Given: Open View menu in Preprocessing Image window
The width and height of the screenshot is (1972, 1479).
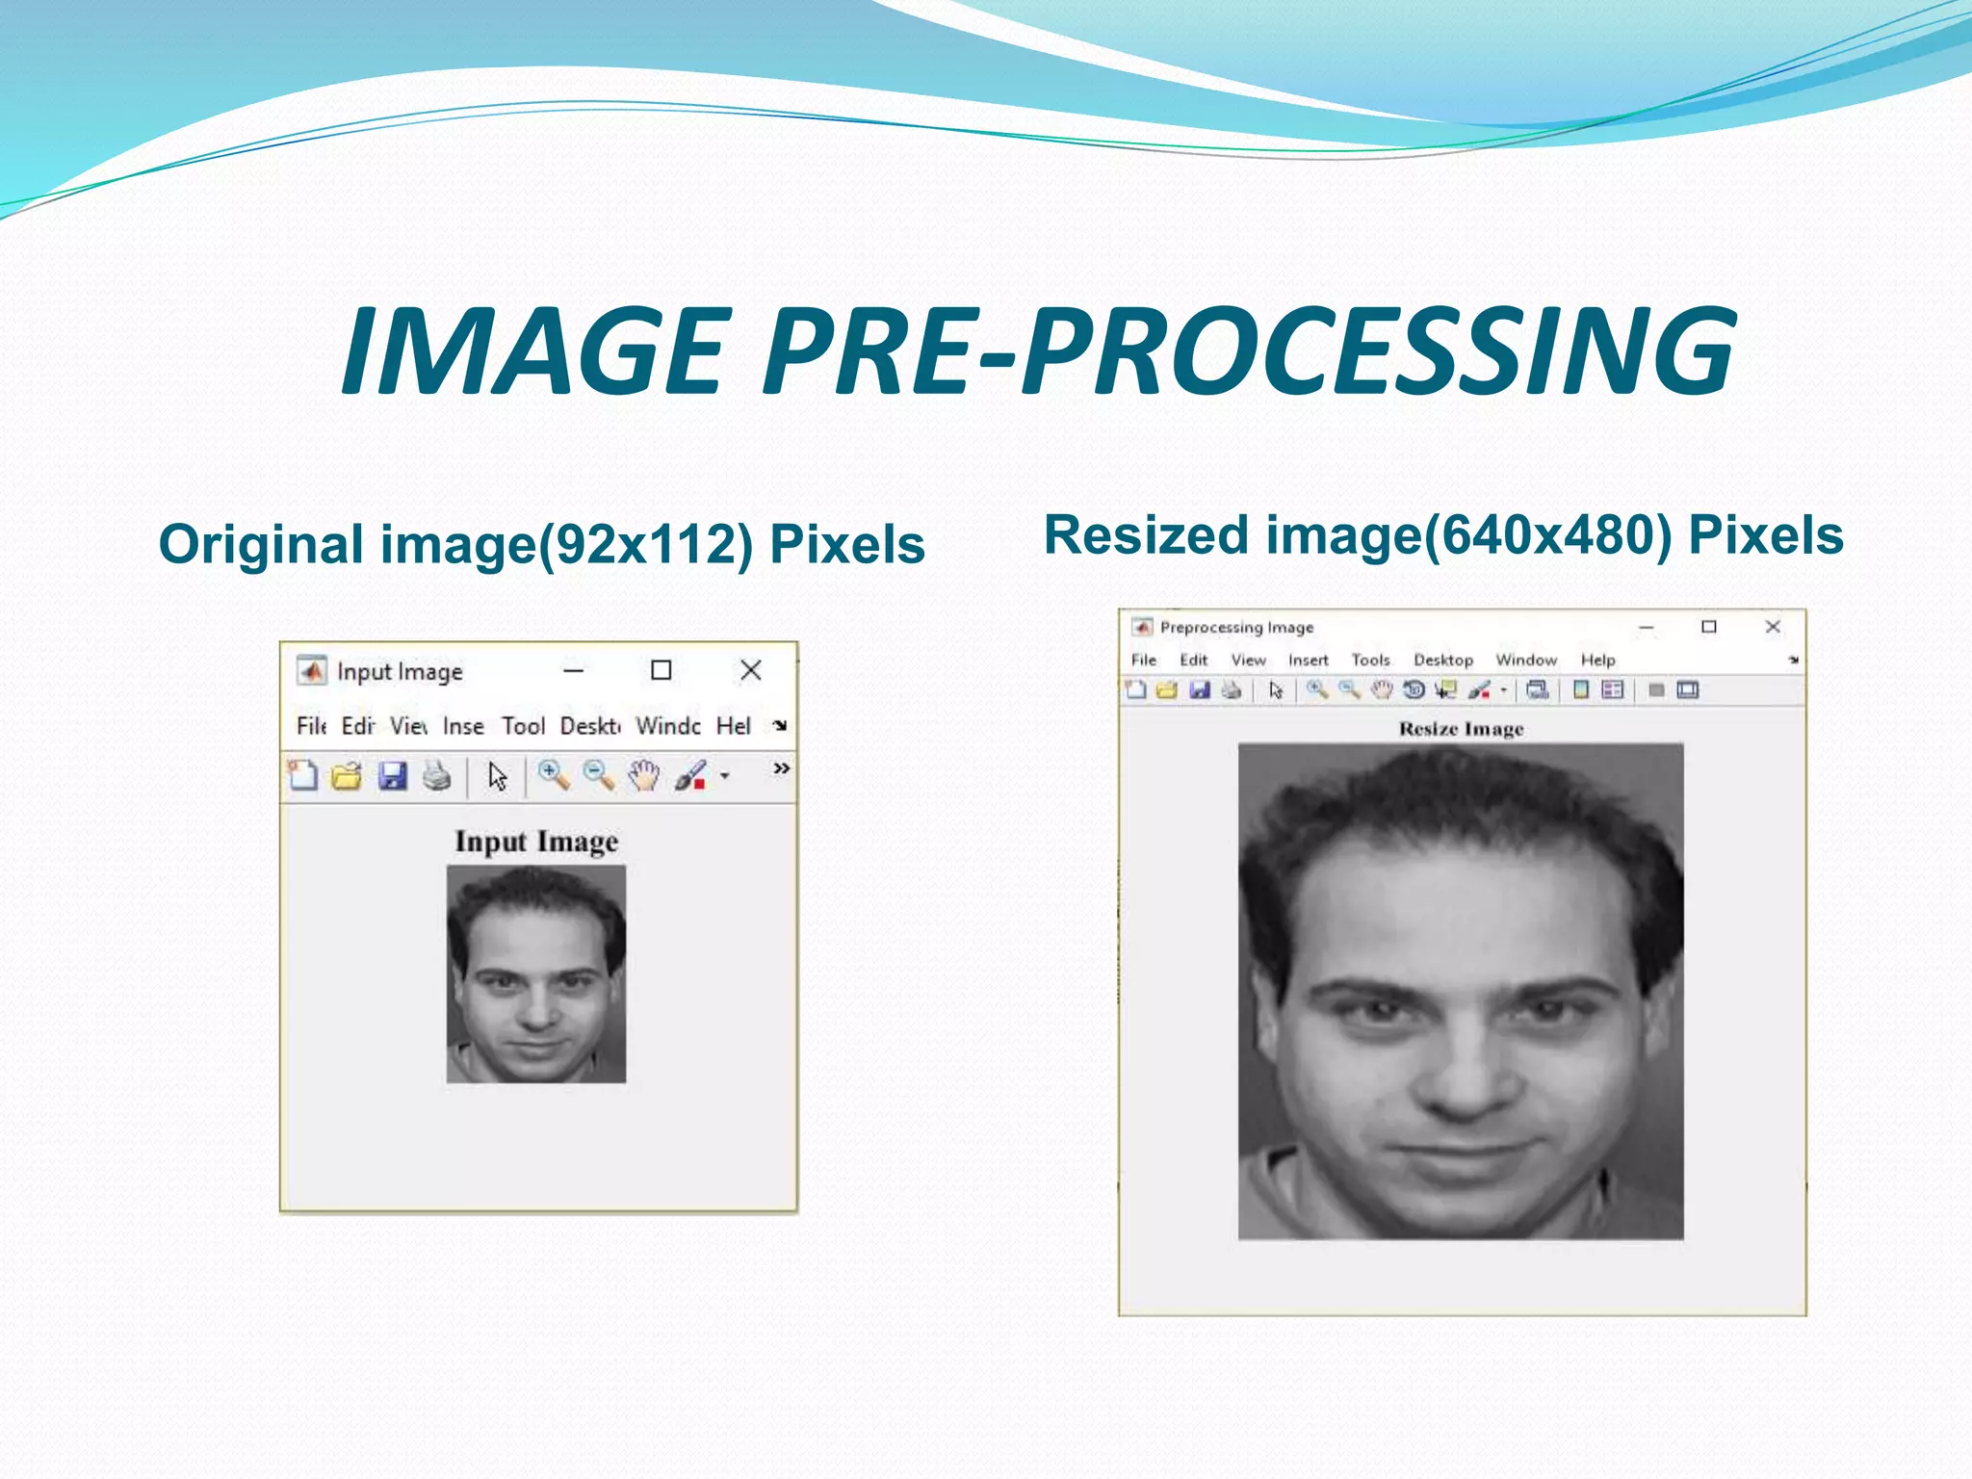Looking at the screenshot, I should pos(1249,660).
